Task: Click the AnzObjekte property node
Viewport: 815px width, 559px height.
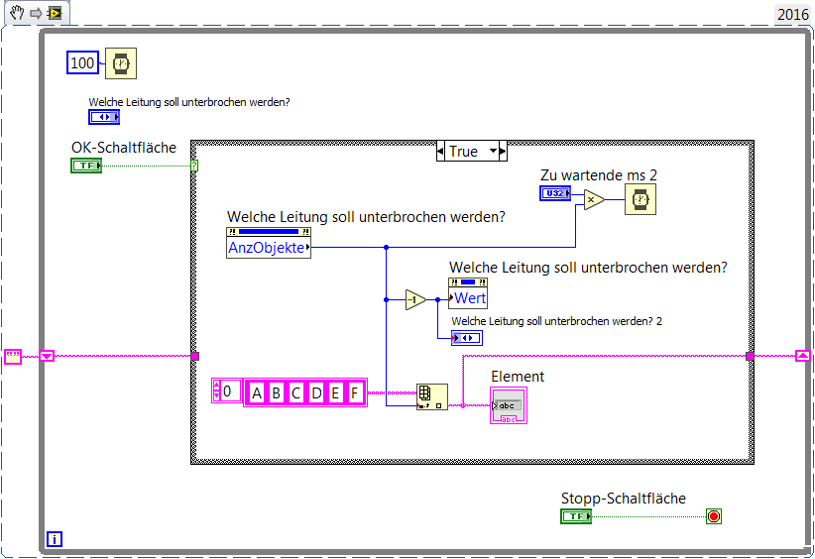Action: coord(269,243)
